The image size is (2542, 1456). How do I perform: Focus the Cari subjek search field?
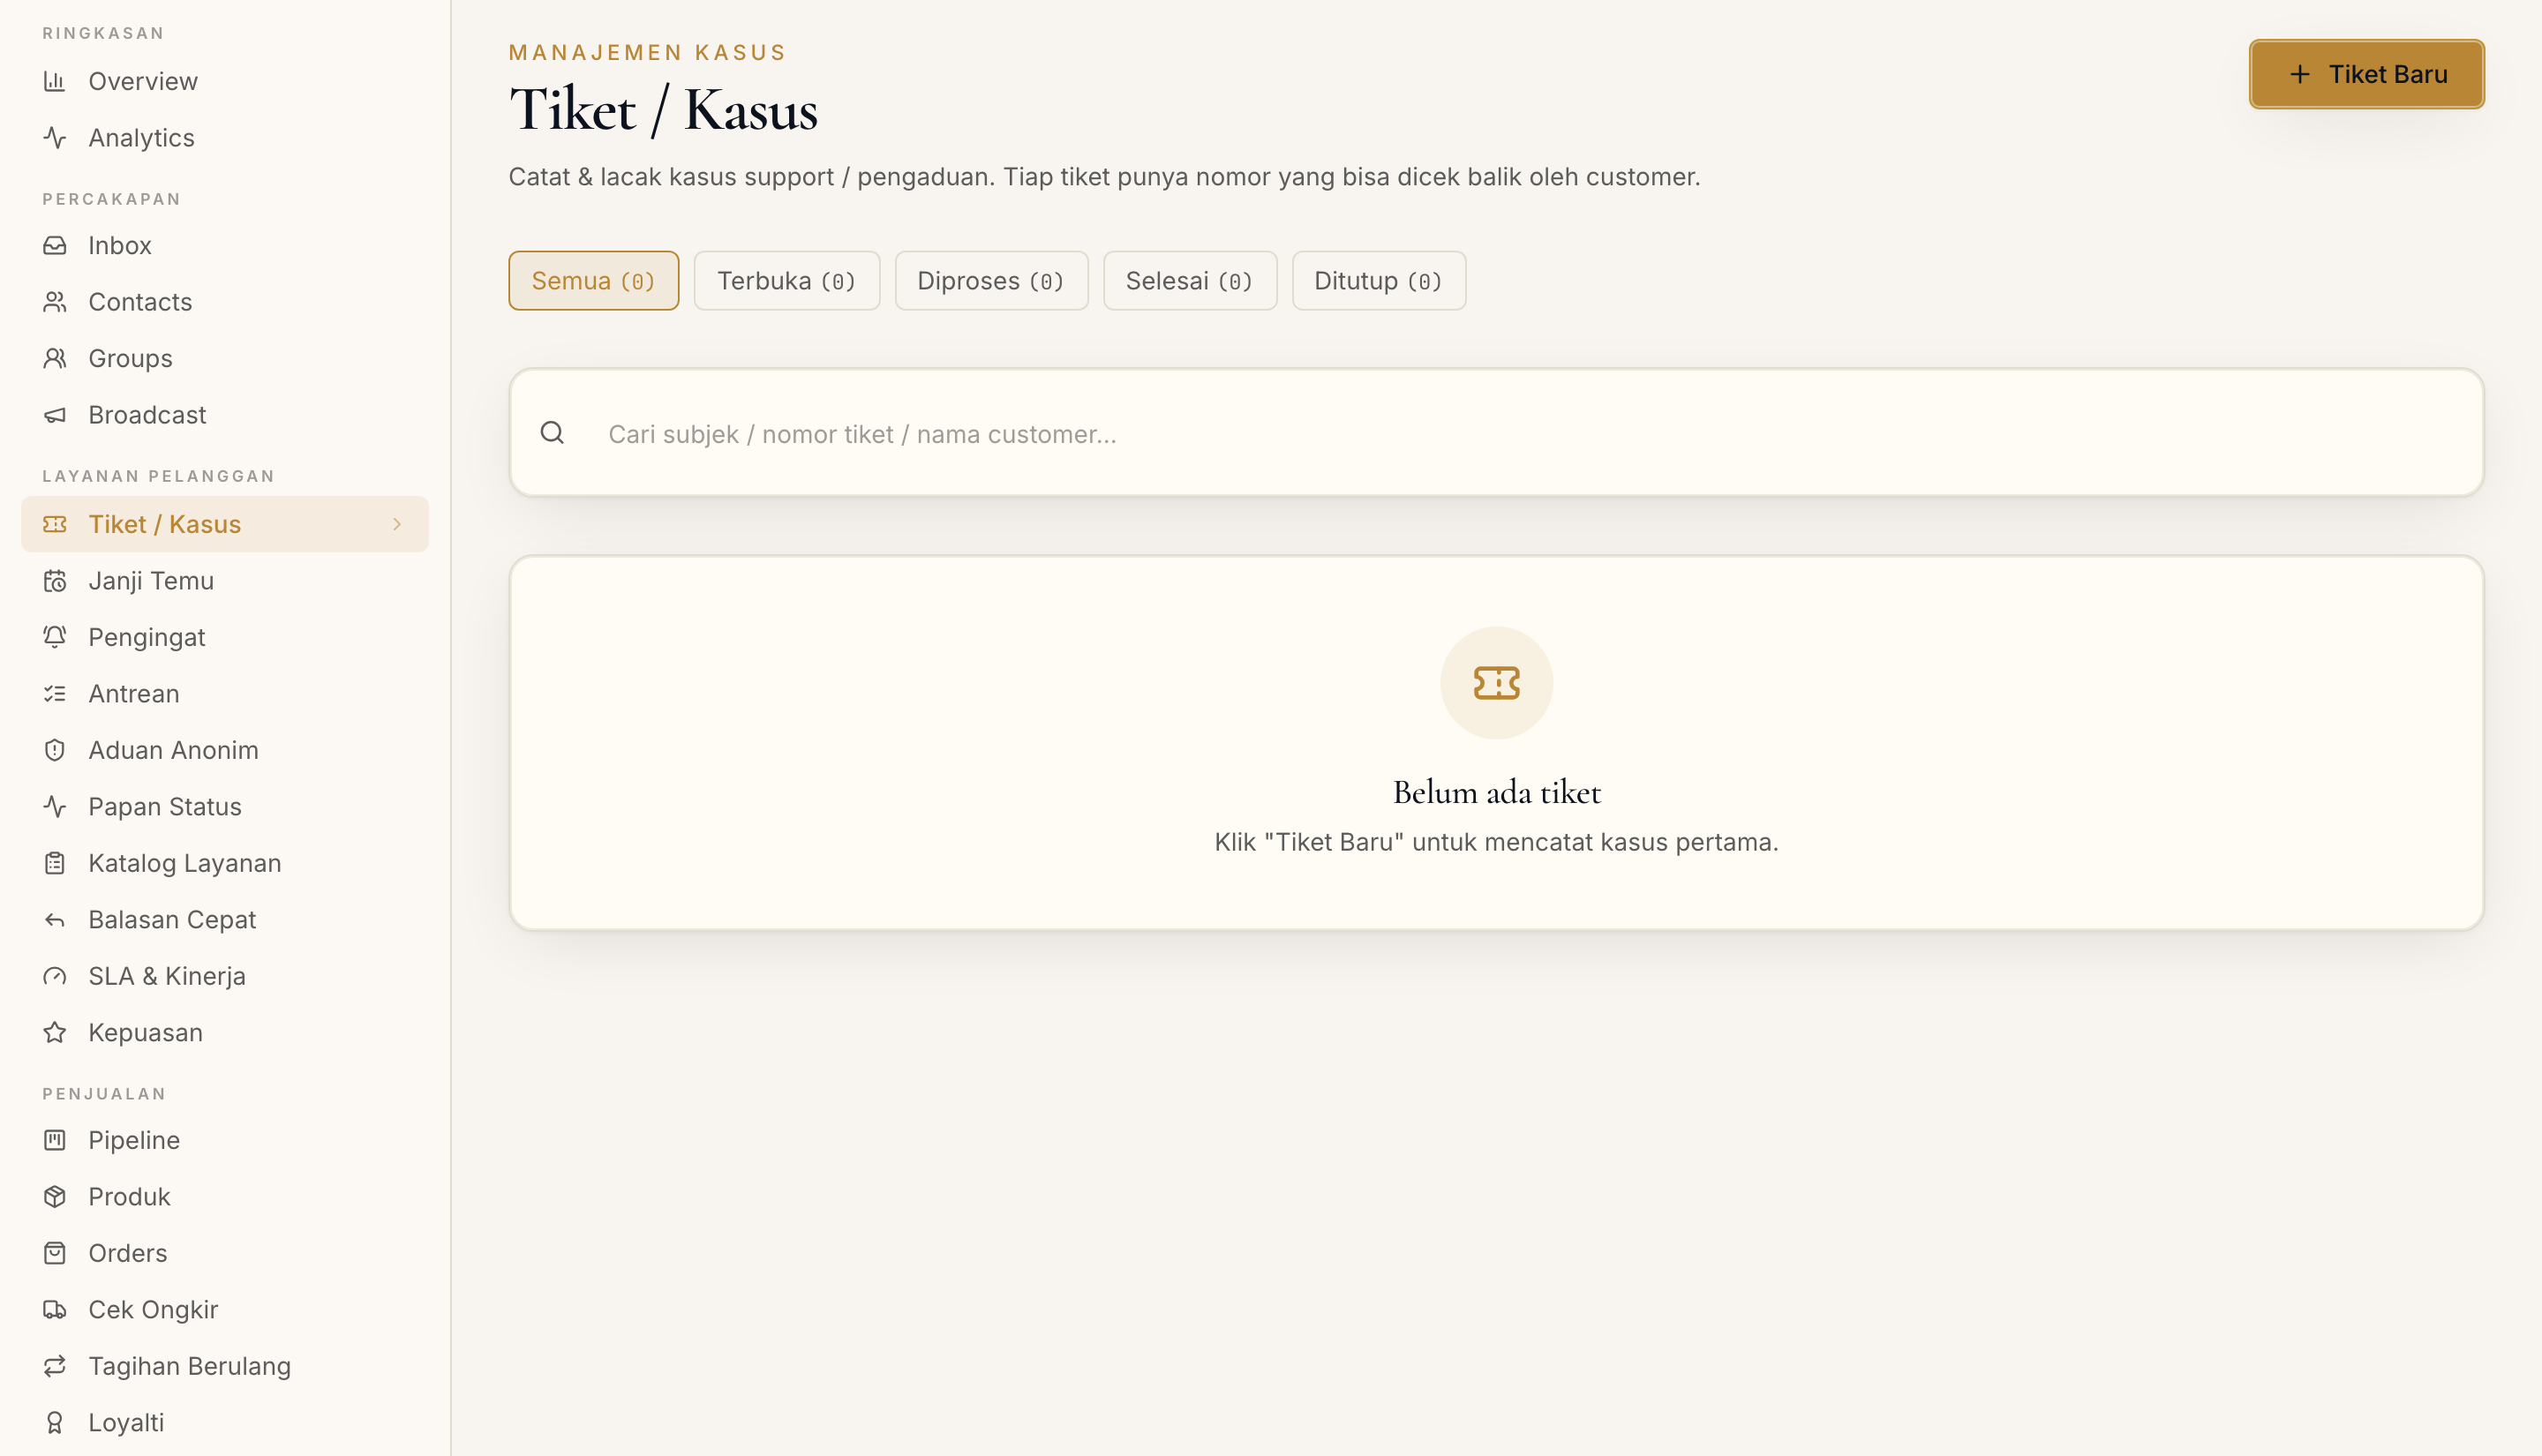point(1496,433)
